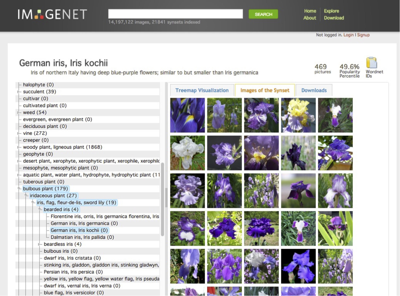Expand the succulent (39) tree node

[x=19, y=92]
